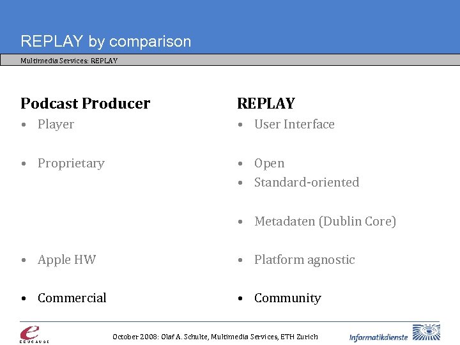Click the 'Player' bullet text
The width and height of the screenshot is (460, 345).
point(56,125)
